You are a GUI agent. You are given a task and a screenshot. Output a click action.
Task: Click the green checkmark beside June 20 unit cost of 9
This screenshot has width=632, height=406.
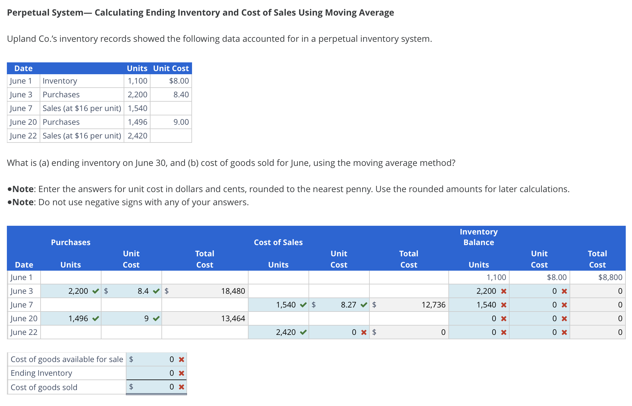[x=156, y=318]
